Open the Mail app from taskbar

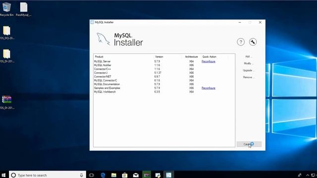(136, 175)
